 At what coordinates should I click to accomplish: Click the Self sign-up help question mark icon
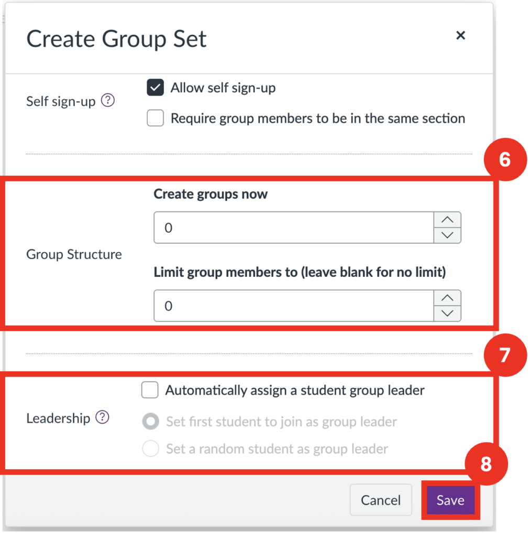click(107, 100)
